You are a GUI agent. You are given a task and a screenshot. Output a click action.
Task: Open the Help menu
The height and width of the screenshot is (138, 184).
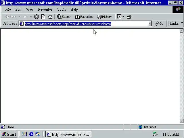click(74, 9)
